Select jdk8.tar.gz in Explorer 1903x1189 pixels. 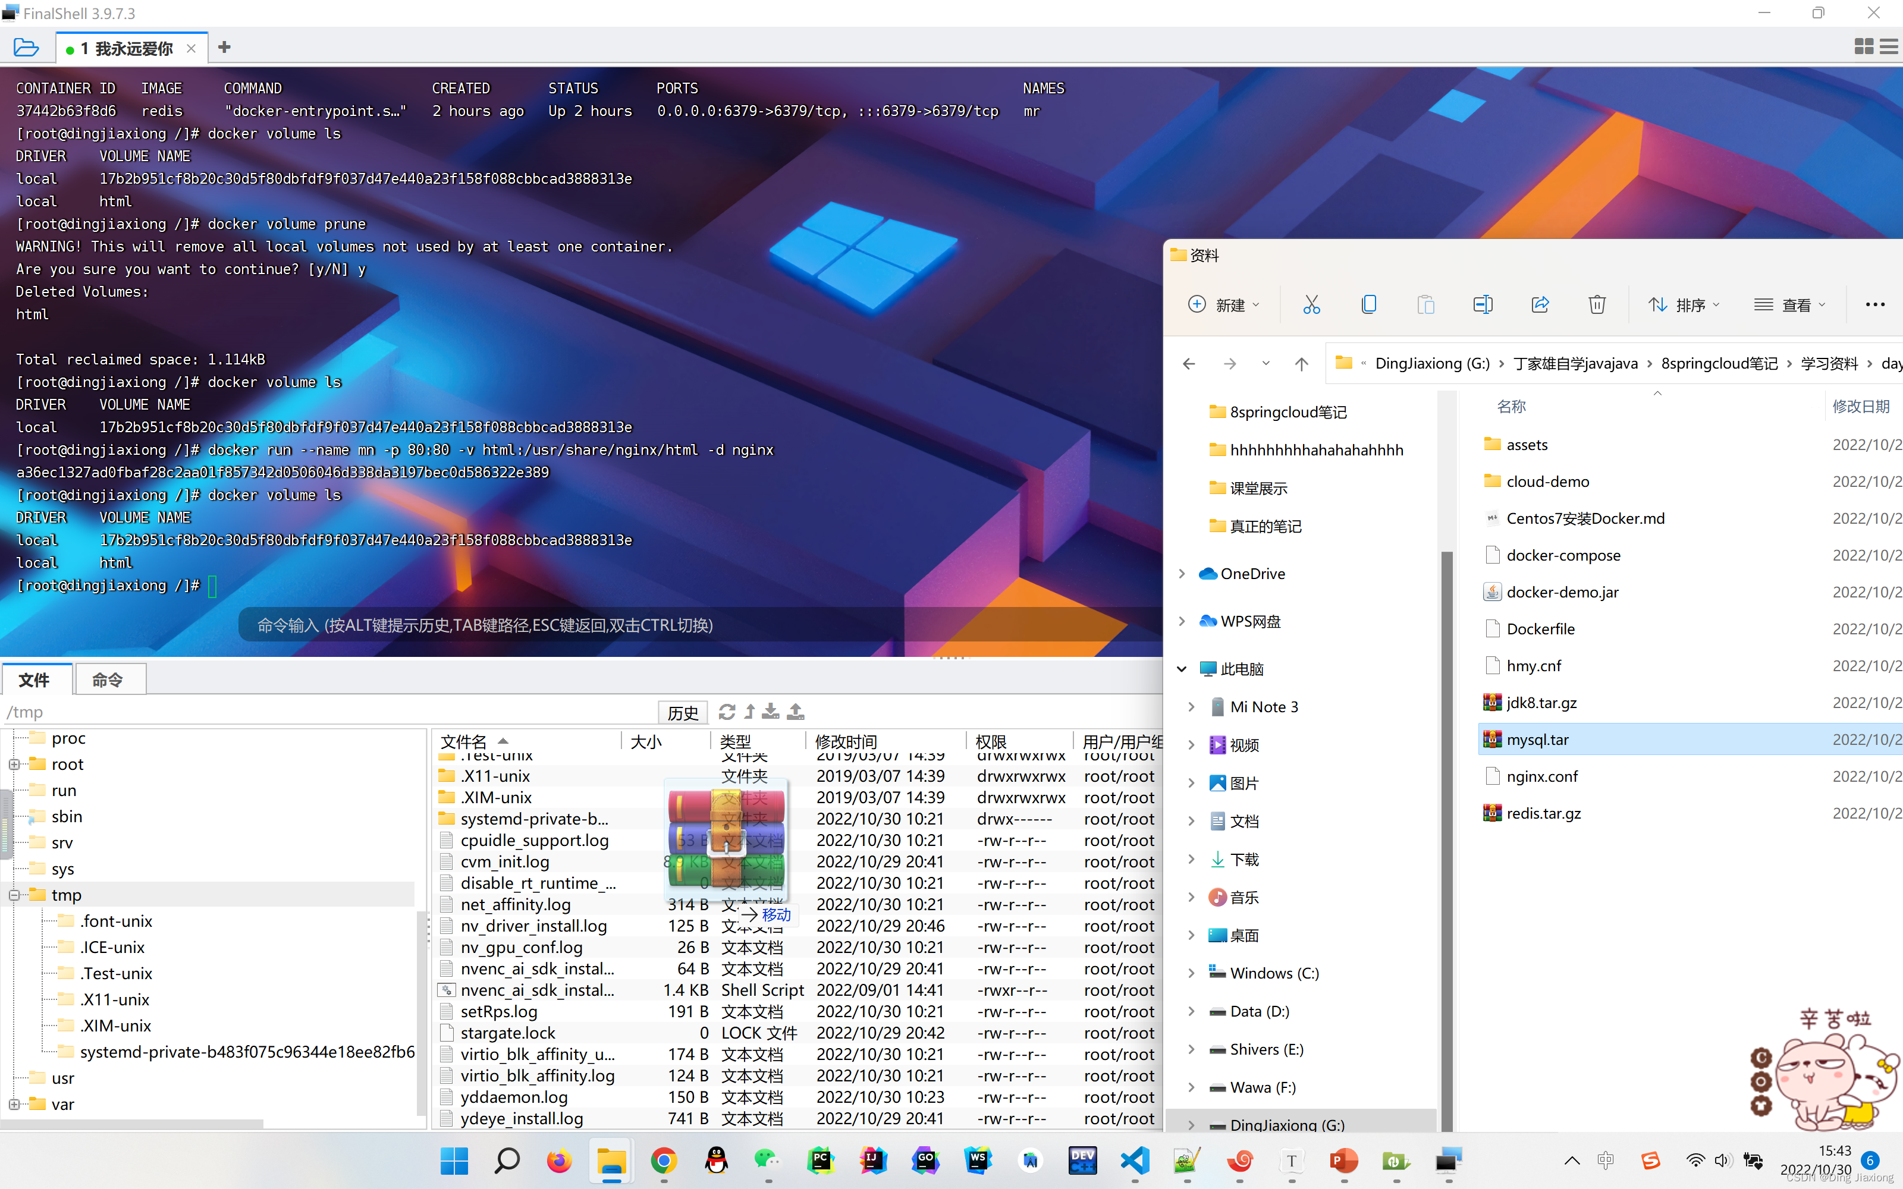pos(1691,702)
